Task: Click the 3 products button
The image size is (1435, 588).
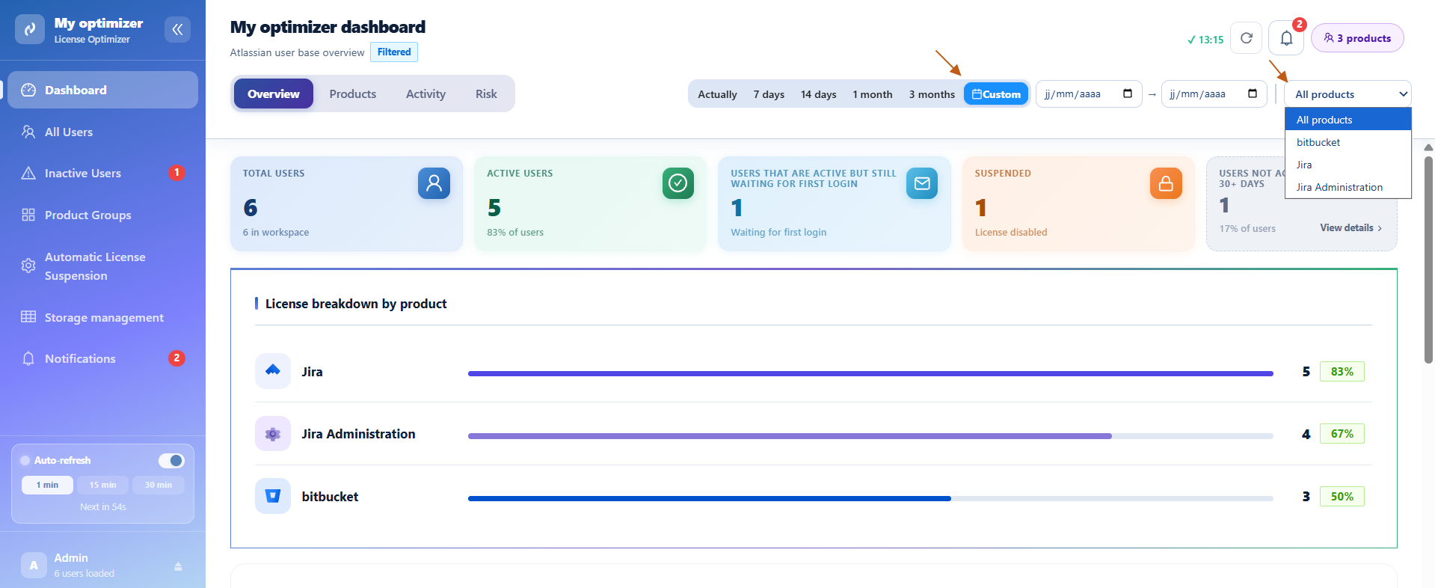Action: point(1357,38)
